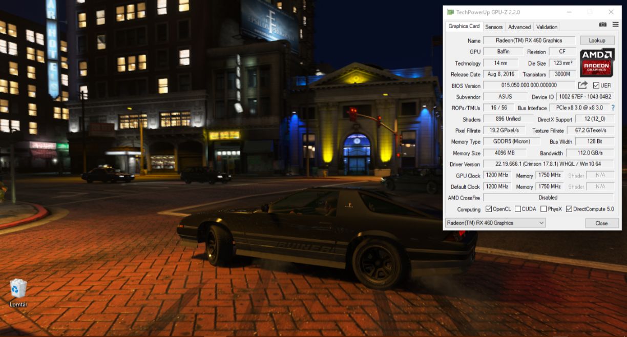Click the GPU Clock row Shader N/A field
This screenshot has height=337, width=627.
coord(600,175)
